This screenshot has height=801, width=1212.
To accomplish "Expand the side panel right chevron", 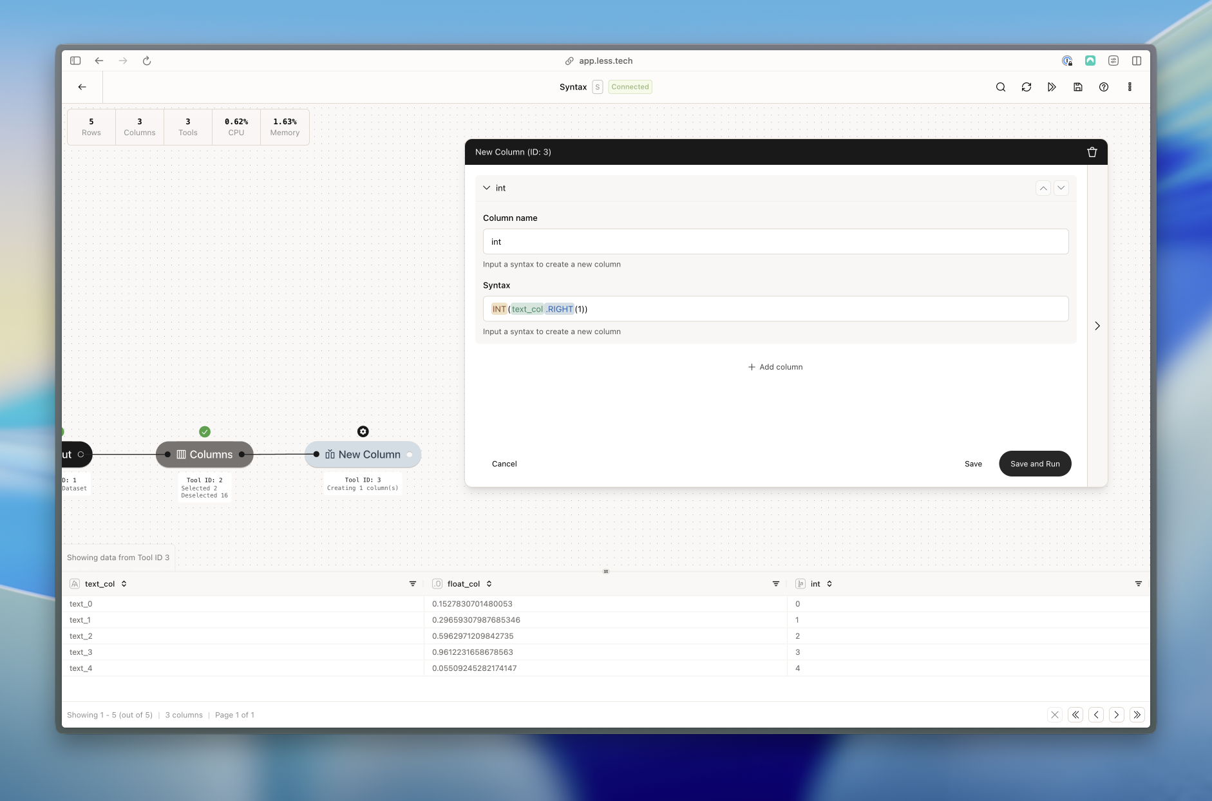I will tap(1097, 326).
